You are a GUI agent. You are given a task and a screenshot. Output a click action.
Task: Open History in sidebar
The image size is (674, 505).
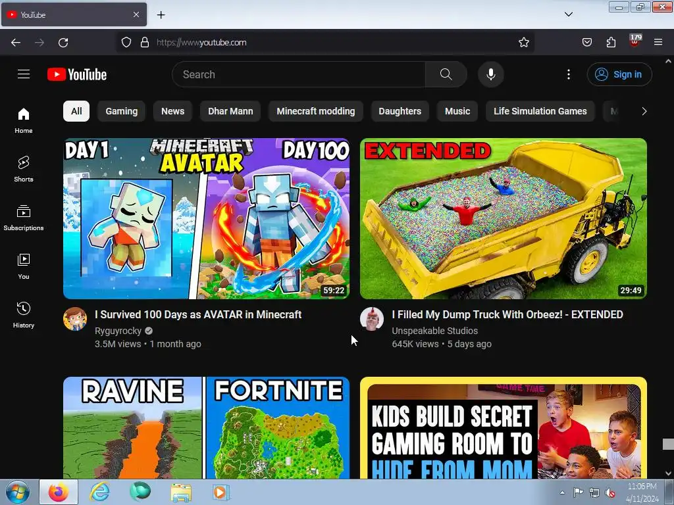pyautogui.click(x=24, y=315)
